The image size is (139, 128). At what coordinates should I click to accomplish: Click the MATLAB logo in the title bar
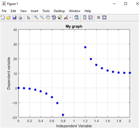4,4
